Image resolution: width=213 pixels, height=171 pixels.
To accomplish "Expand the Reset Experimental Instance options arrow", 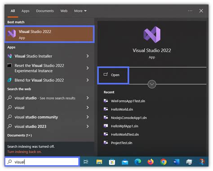I will pos(88,68).
